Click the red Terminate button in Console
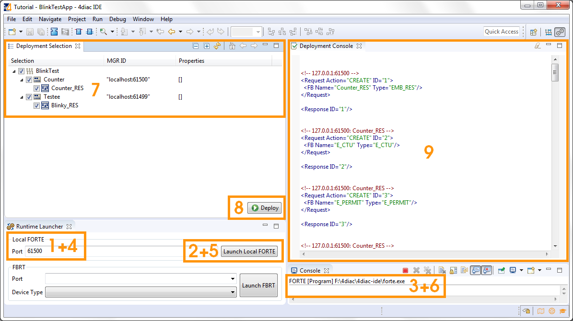This screenshot has width=573, height=321. click(x=405, y=271)
